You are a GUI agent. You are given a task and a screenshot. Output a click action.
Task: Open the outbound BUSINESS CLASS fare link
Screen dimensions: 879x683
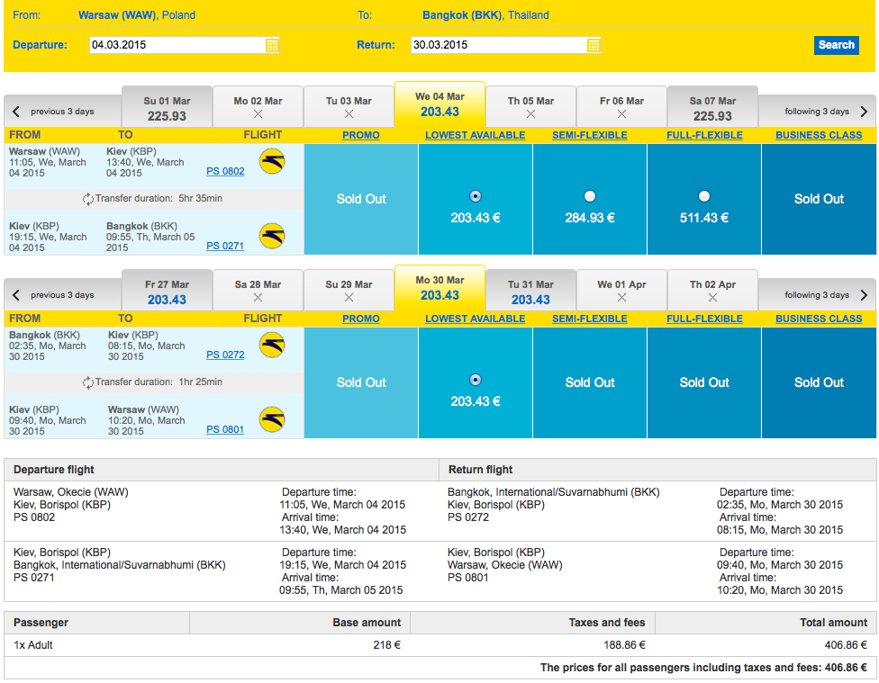(819, 135)
